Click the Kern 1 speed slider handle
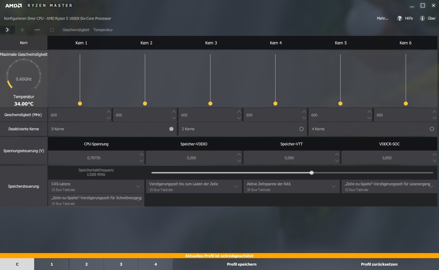439x270 pixels. pos(80,104)
